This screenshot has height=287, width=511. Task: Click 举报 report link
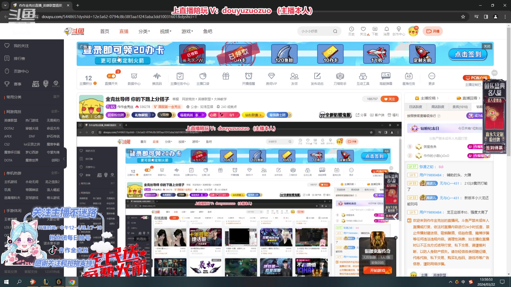[x=176, y=99]
